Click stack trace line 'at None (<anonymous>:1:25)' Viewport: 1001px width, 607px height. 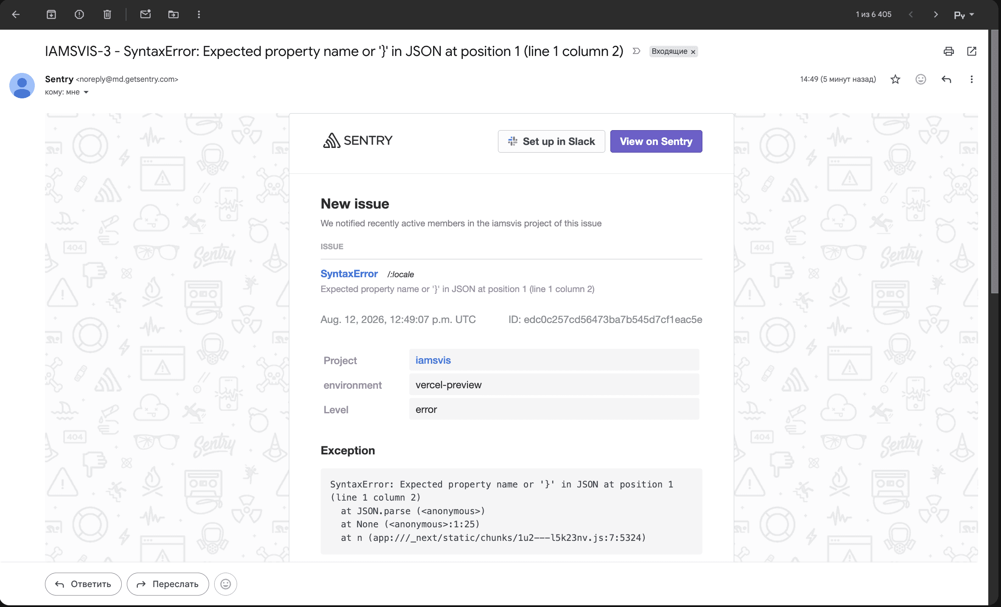coord(410,524)
